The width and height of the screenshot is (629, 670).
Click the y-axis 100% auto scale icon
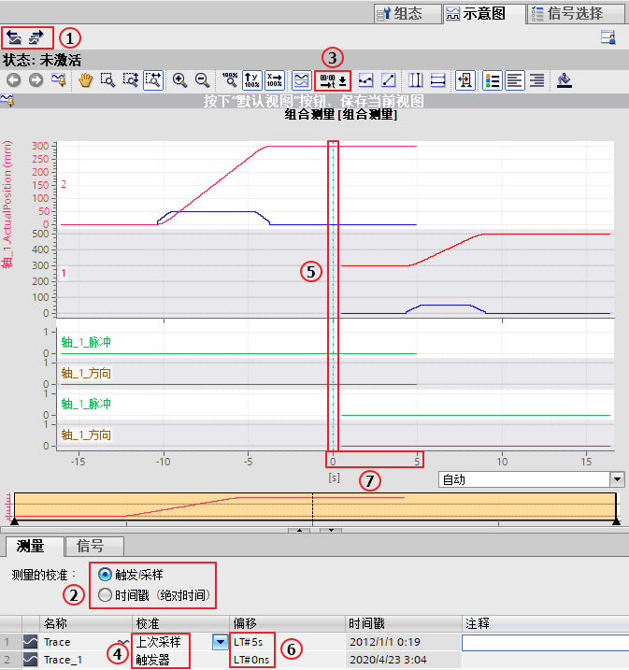(x=252, y=80)
